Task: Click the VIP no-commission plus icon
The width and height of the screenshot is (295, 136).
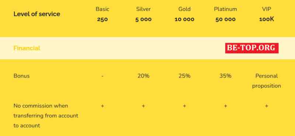Action: tap(267, 106)
